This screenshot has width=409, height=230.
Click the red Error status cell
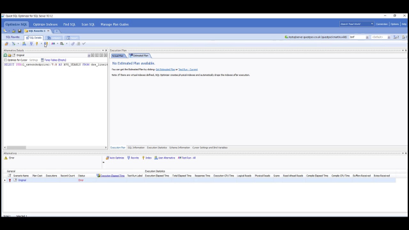click(x=81, y=180)
